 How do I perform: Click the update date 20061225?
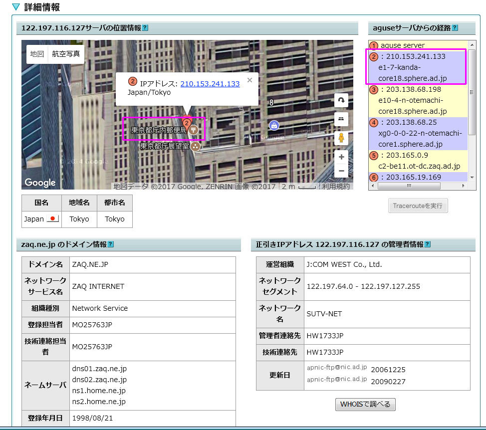pyautogui.click(x=388, y=370)
